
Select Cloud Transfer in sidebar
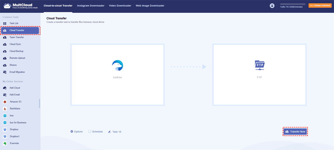tap(20, 30)
